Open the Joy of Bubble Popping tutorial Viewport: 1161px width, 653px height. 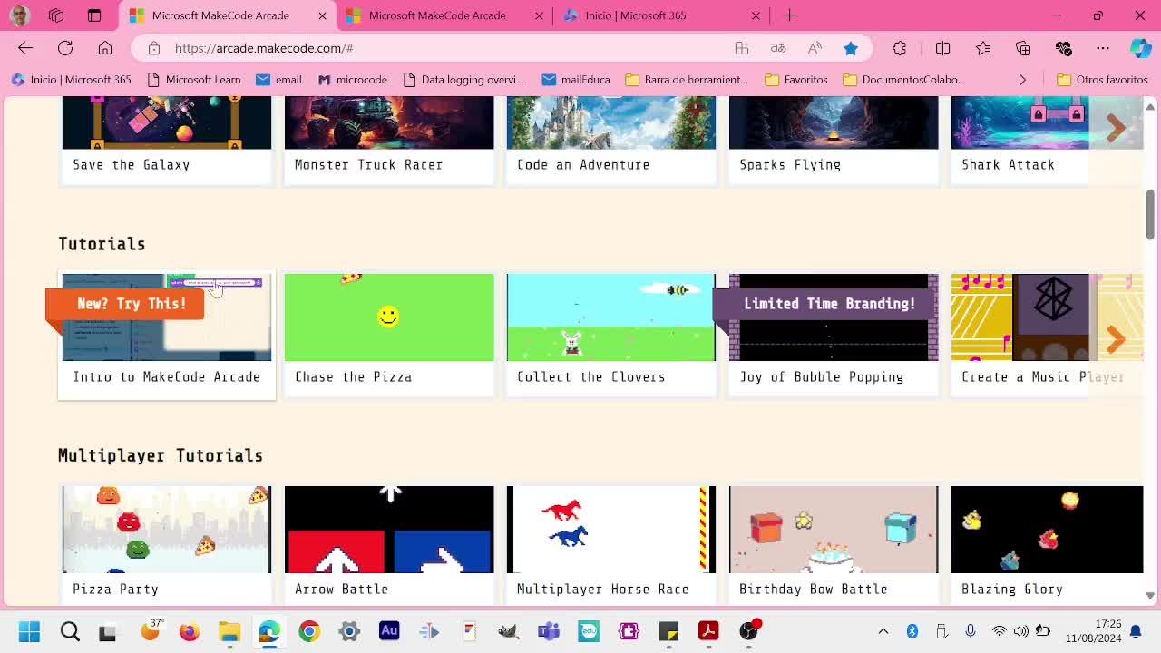click(834, 335)
